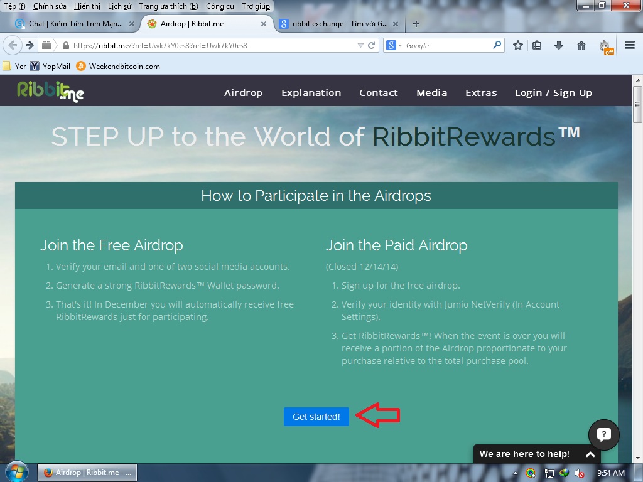Open the Tệp menu

click(14, 6)
